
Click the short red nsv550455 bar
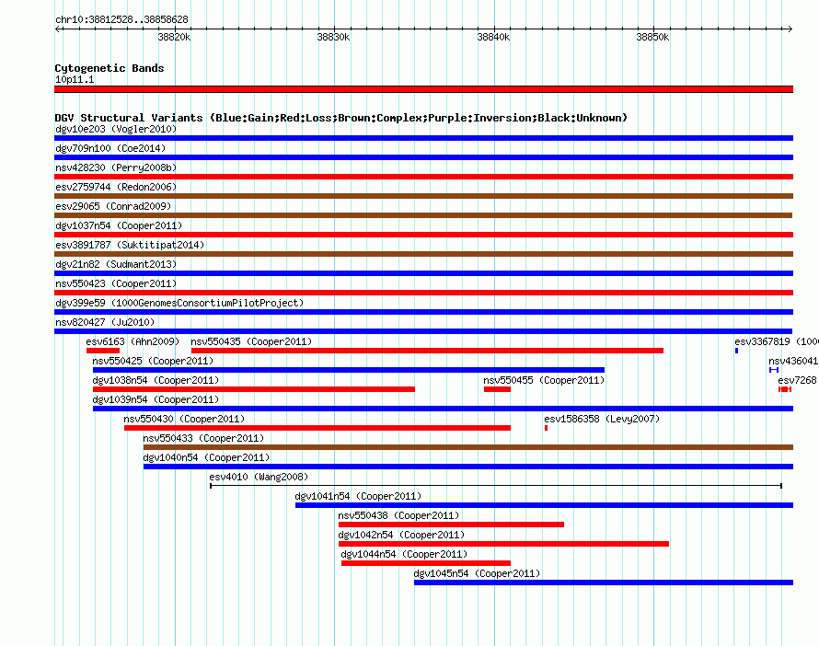point(497,389)
